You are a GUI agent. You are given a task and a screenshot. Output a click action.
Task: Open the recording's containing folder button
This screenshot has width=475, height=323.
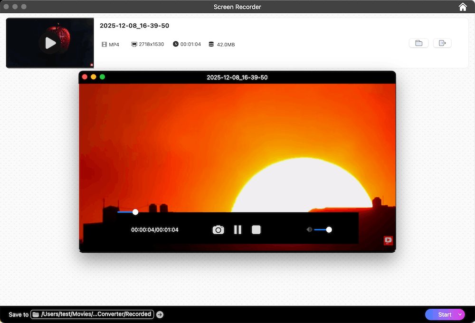[418, 43]
